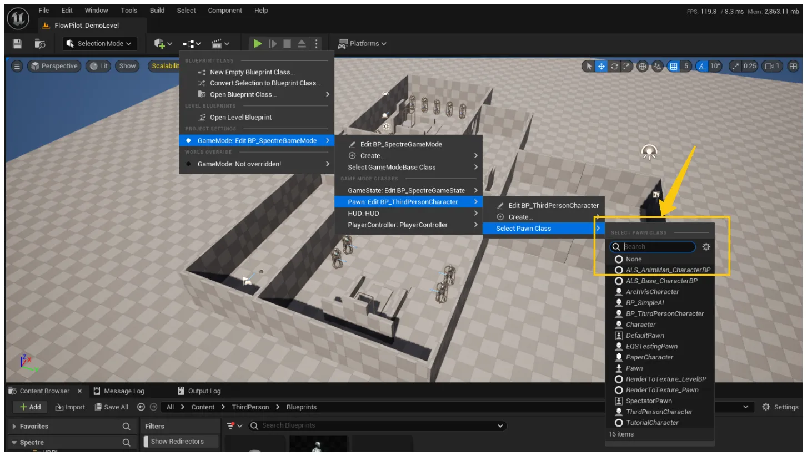Activate the scale gizmo tool

click(626, 66)
